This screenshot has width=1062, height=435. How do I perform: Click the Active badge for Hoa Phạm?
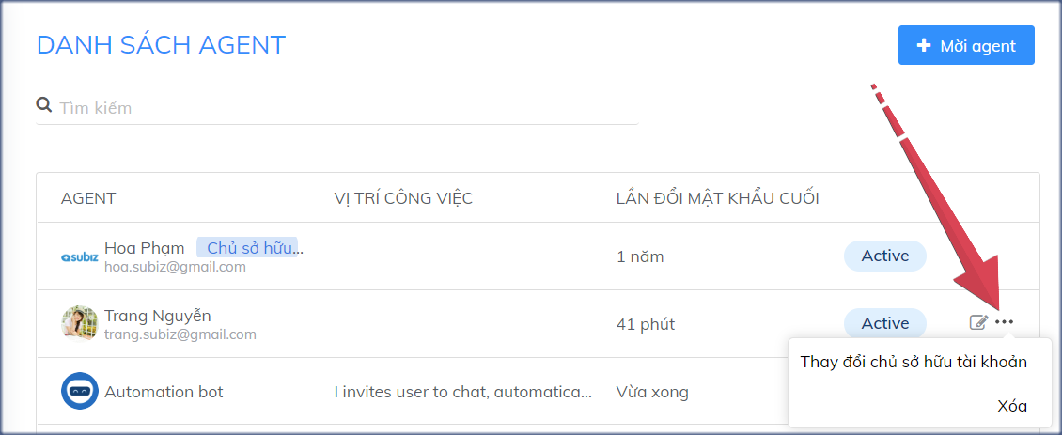[x=885, y=256]
